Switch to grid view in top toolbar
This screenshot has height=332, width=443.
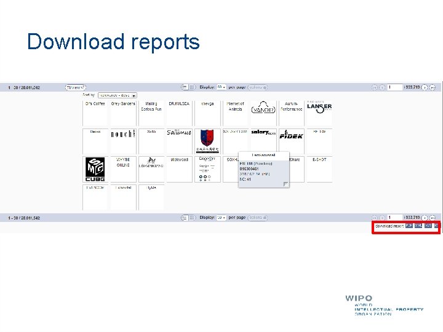[x=192, y=87]
